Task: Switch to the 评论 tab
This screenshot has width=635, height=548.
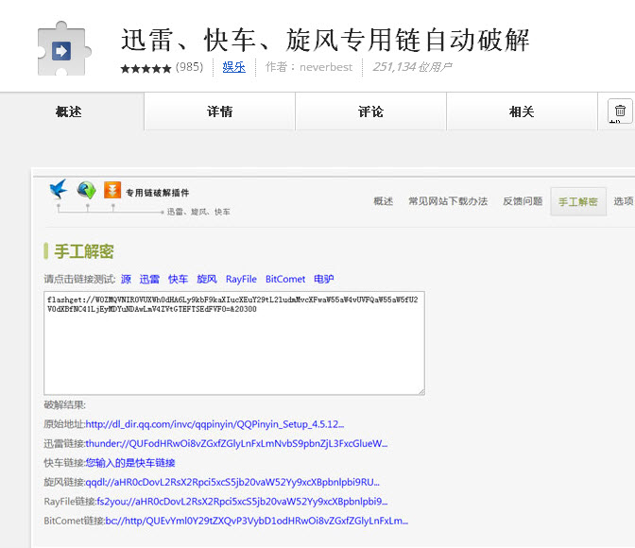Action: tap(370, 111)
